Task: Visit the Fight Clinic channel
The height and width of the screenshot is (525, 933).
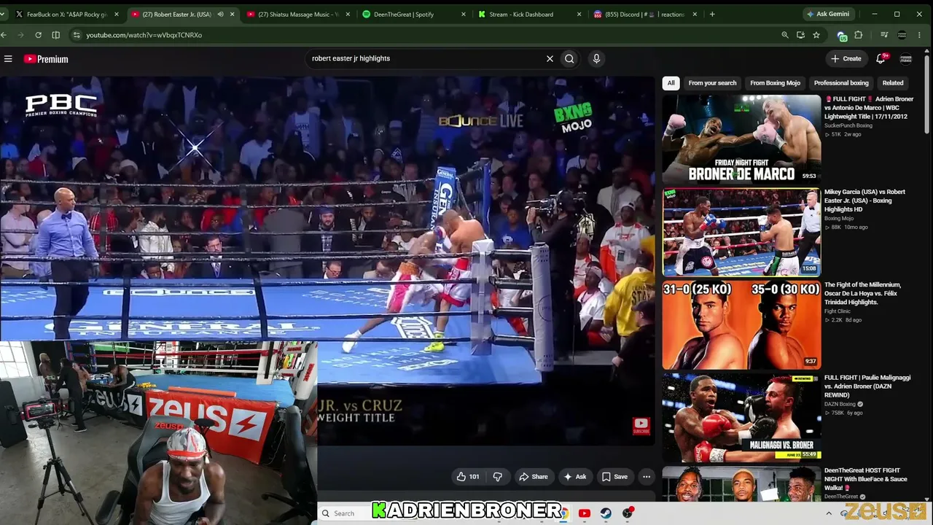Action: coord(838,311)
